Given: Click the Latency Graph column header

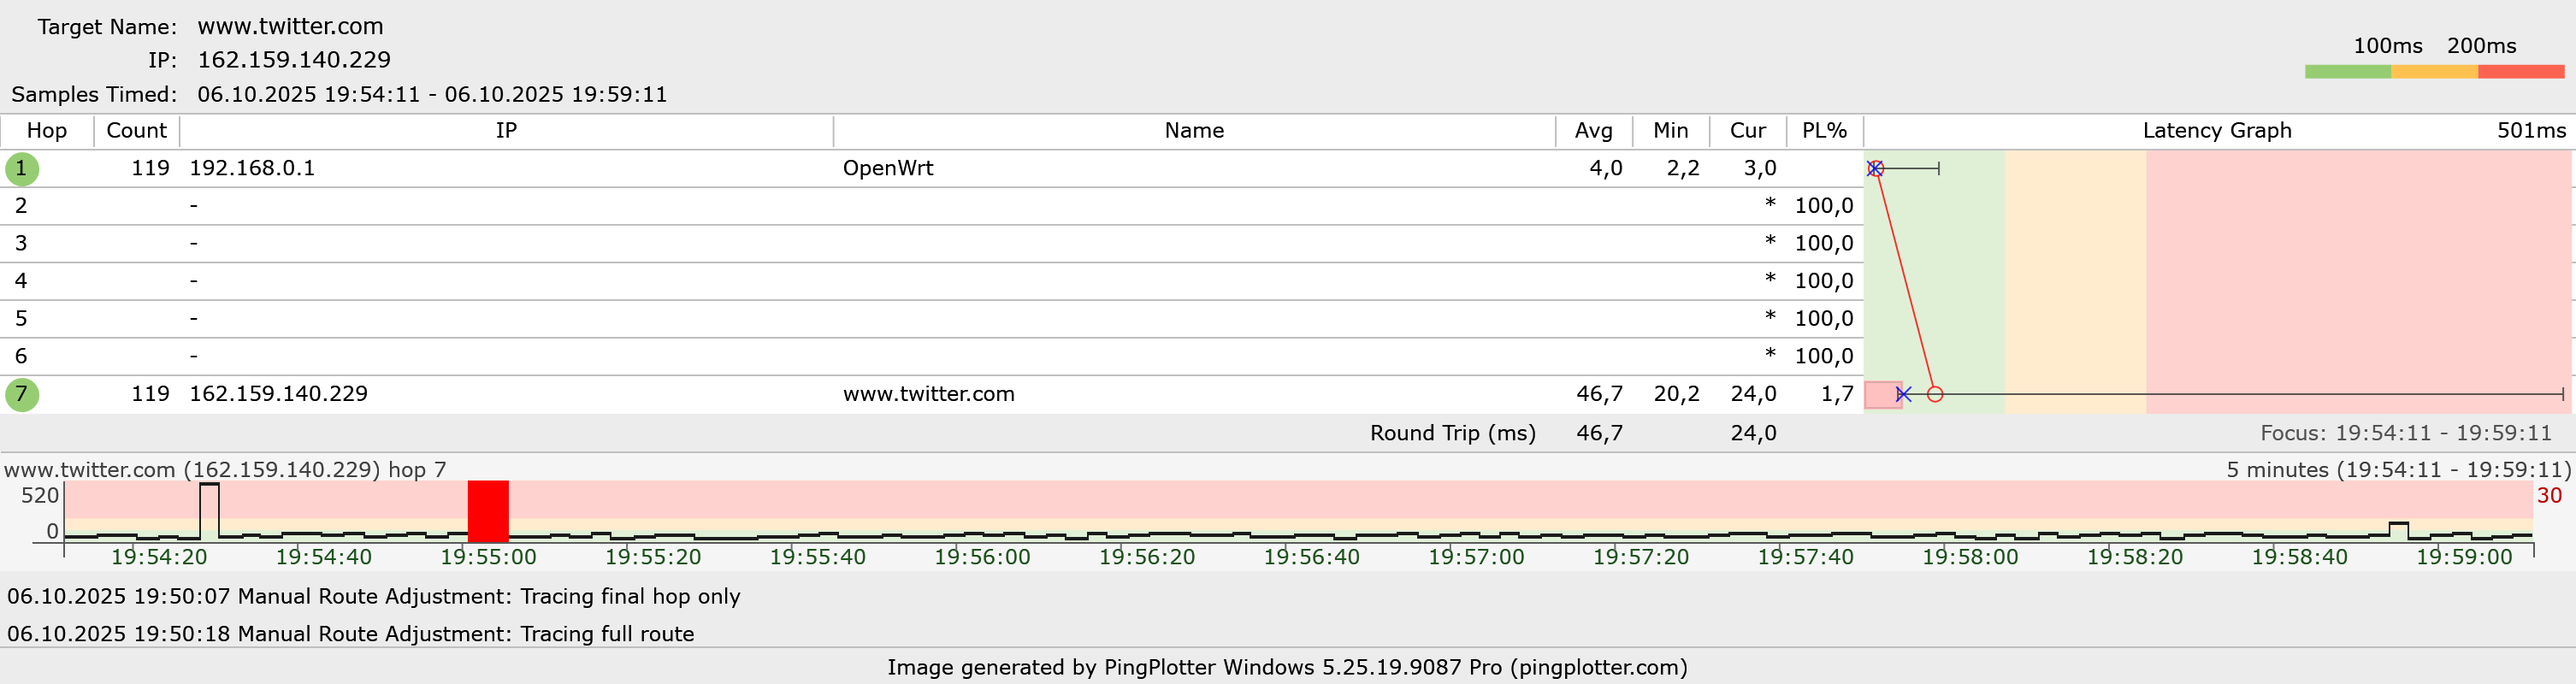Looking at the screenshot, I should (x=2216, y=131).
